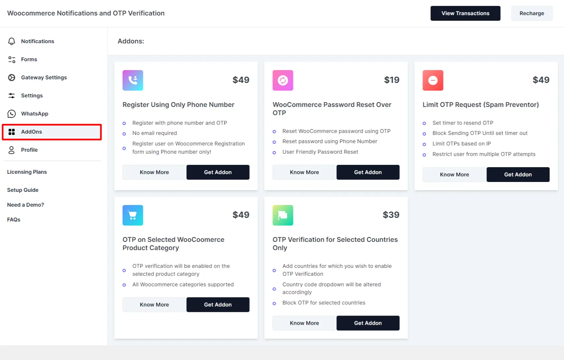The height and width of the screenshot is (360, 564).
Task: Click the 'No email required' feature text
Action: 155,133
